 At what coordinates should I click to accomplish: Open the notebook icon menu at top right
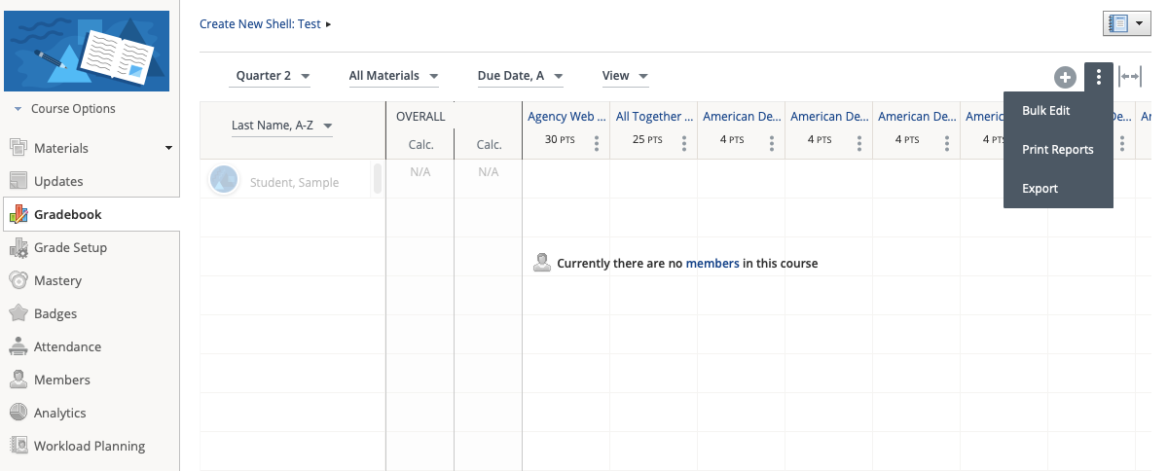(x=1127, y=24)
